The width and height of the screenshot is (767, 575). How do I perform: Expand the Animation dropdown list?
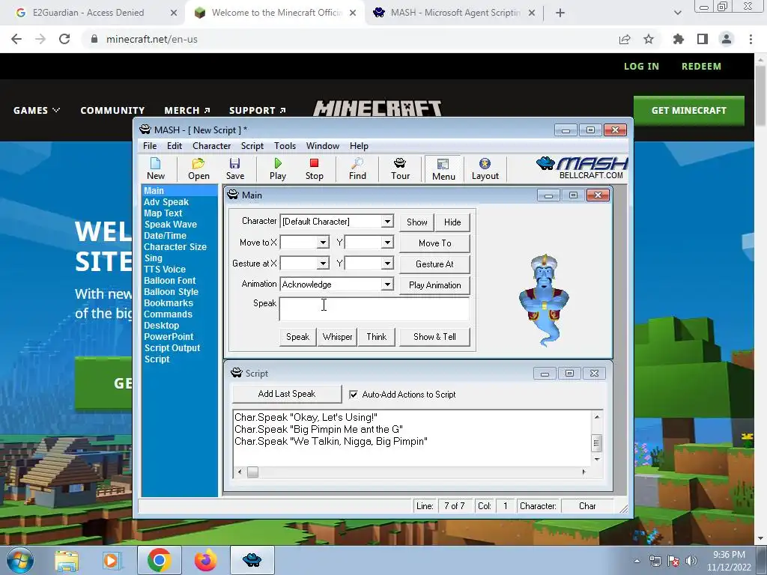387,284
